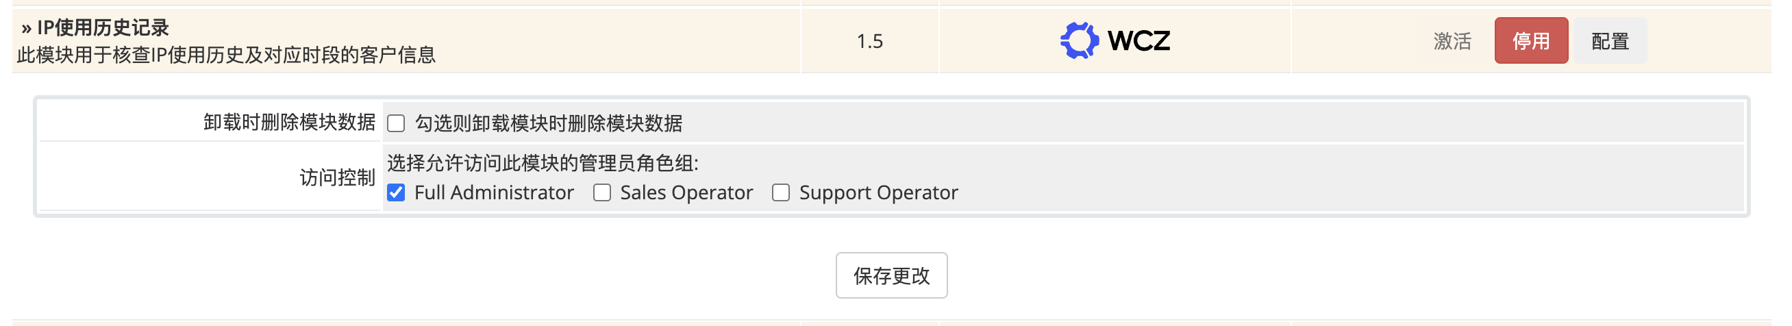The height and width of the screenshot is (326, 1792).
Task: Click the Full Administrator label text
Action: [494, 192]
